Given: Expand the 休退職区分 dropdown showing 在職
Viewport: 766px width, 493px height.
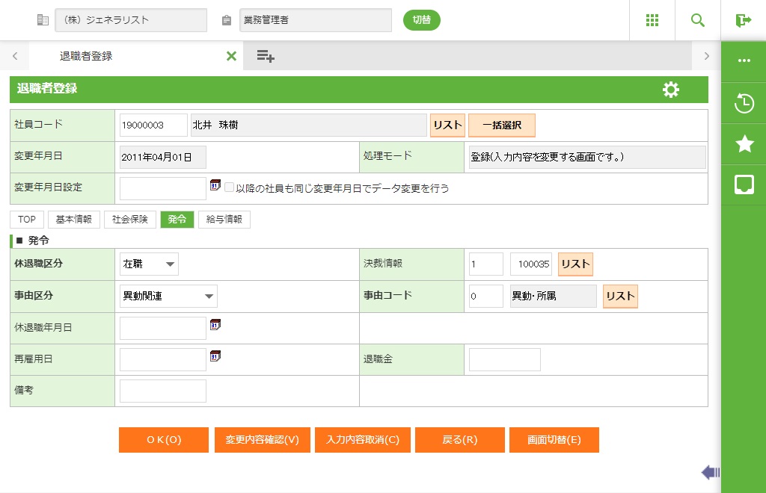Looking at the screenshot, I should (x=149, y=264).
